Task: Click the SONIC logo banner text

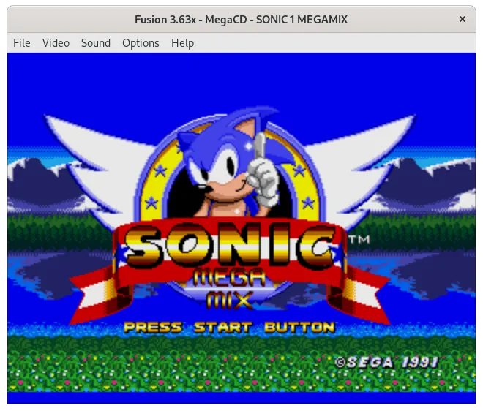Action: [x=230, y=246]
